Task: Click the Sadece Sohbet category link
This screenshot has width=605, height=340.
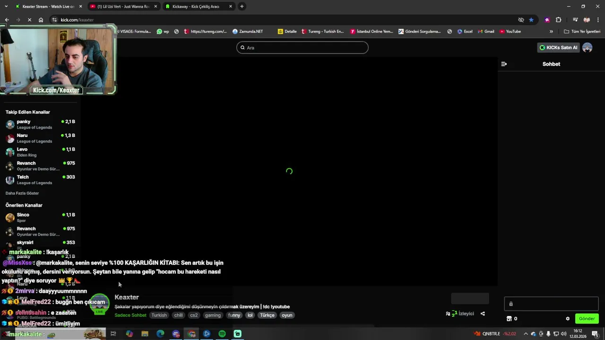Action: (130, 315)
